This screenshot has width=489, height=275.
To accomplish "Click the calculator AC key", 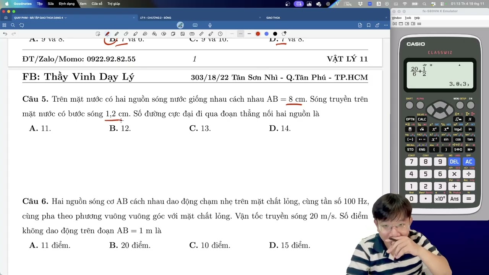I will (x=469, y=162).
